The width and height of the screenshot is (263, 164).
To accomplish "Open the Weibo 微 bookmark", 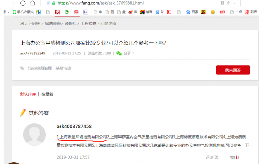I will coord(133,12).
